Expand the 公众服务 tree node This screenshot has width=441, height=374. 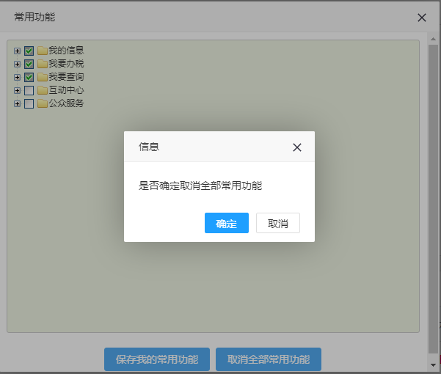[x=17, y=103]
